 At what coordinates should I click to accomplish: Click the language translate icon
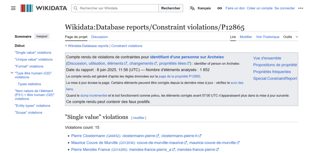click(192, 8)
